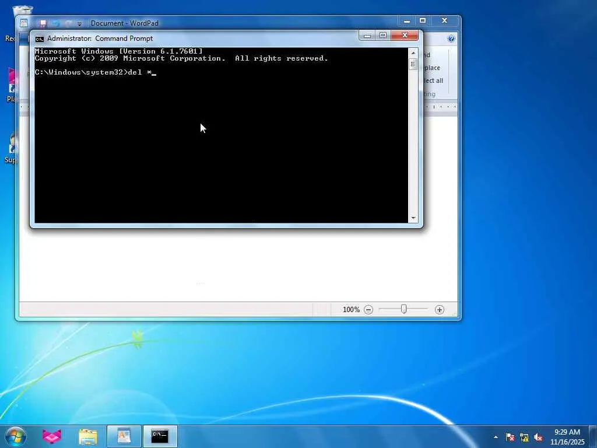Expand the Customize Quick Access Toolbar arrow
The width and height of the screenshot is (597, 448).
(79, 24)
